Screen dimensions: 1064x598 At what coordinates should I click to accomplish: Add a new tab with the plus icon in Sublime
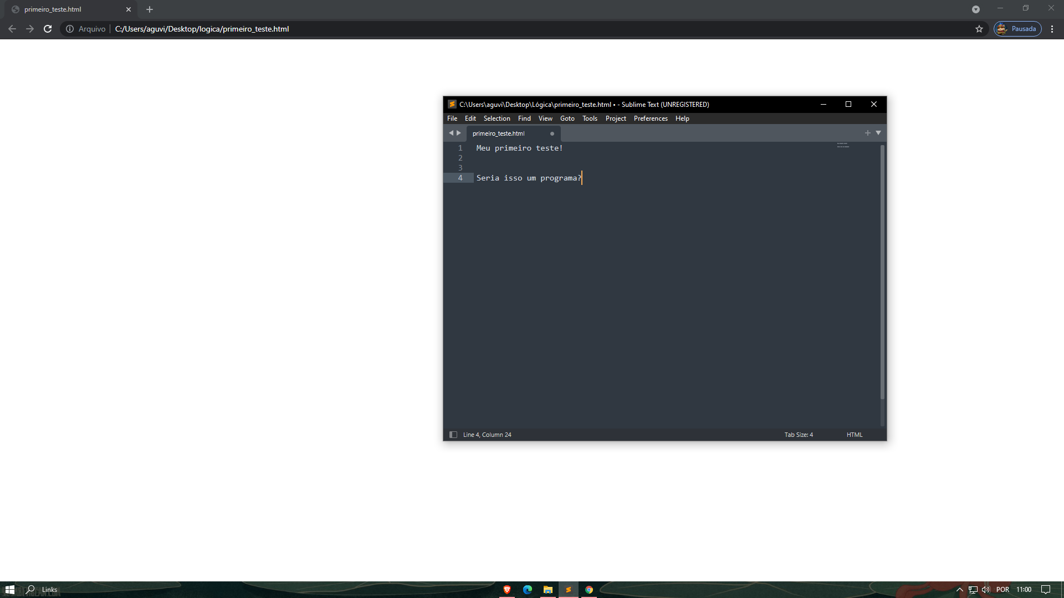[868, 133]
